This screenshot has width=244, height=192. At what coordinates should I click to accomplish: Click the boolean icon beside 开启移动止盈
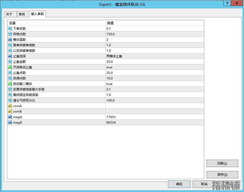click(10, 67)
